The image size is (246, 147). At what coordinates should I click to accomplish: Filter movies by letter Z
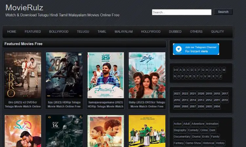coord(221,76)
